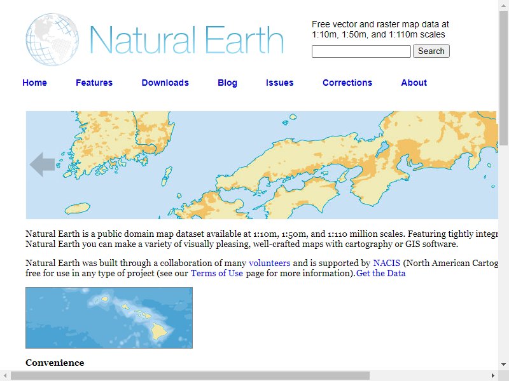Image resolution: width=509 pixels, height=381 pixels.
Task: Go to the Downloads page
Action: click(x=165, y=83)
